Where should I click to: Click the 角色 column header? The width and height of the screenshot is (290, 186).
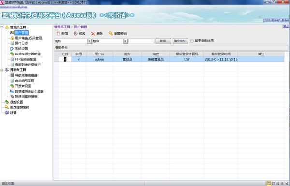[156, 54]
